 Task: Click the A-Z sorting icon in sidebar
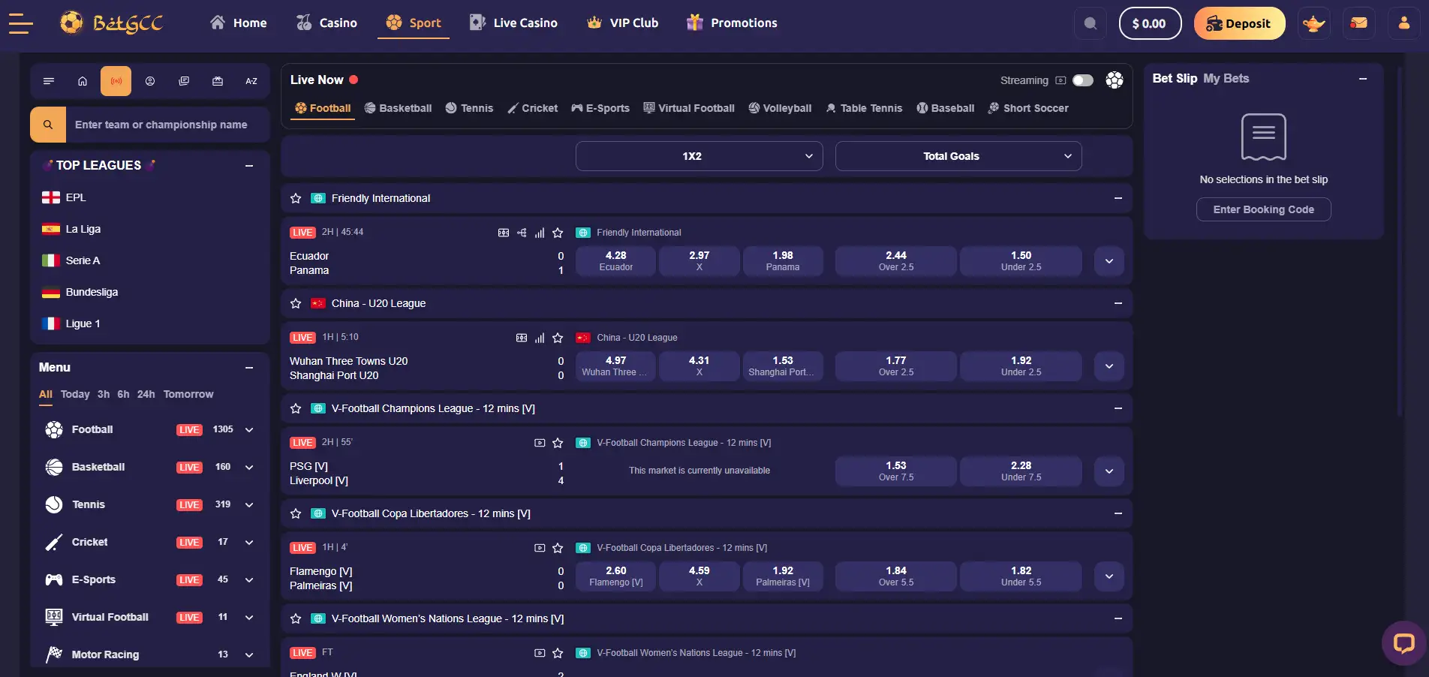pyautogui.click(x=251, y=81)
